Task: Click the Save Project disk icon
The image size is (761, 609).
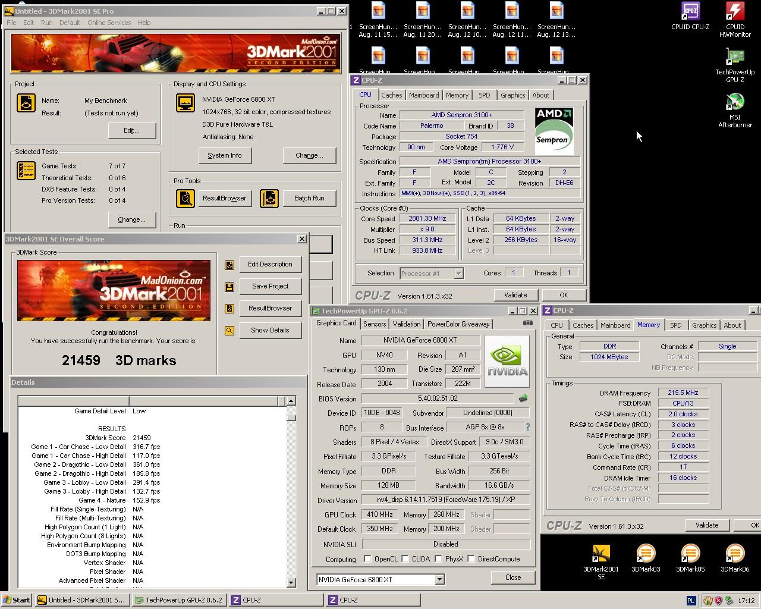Action: pos(229,287)
